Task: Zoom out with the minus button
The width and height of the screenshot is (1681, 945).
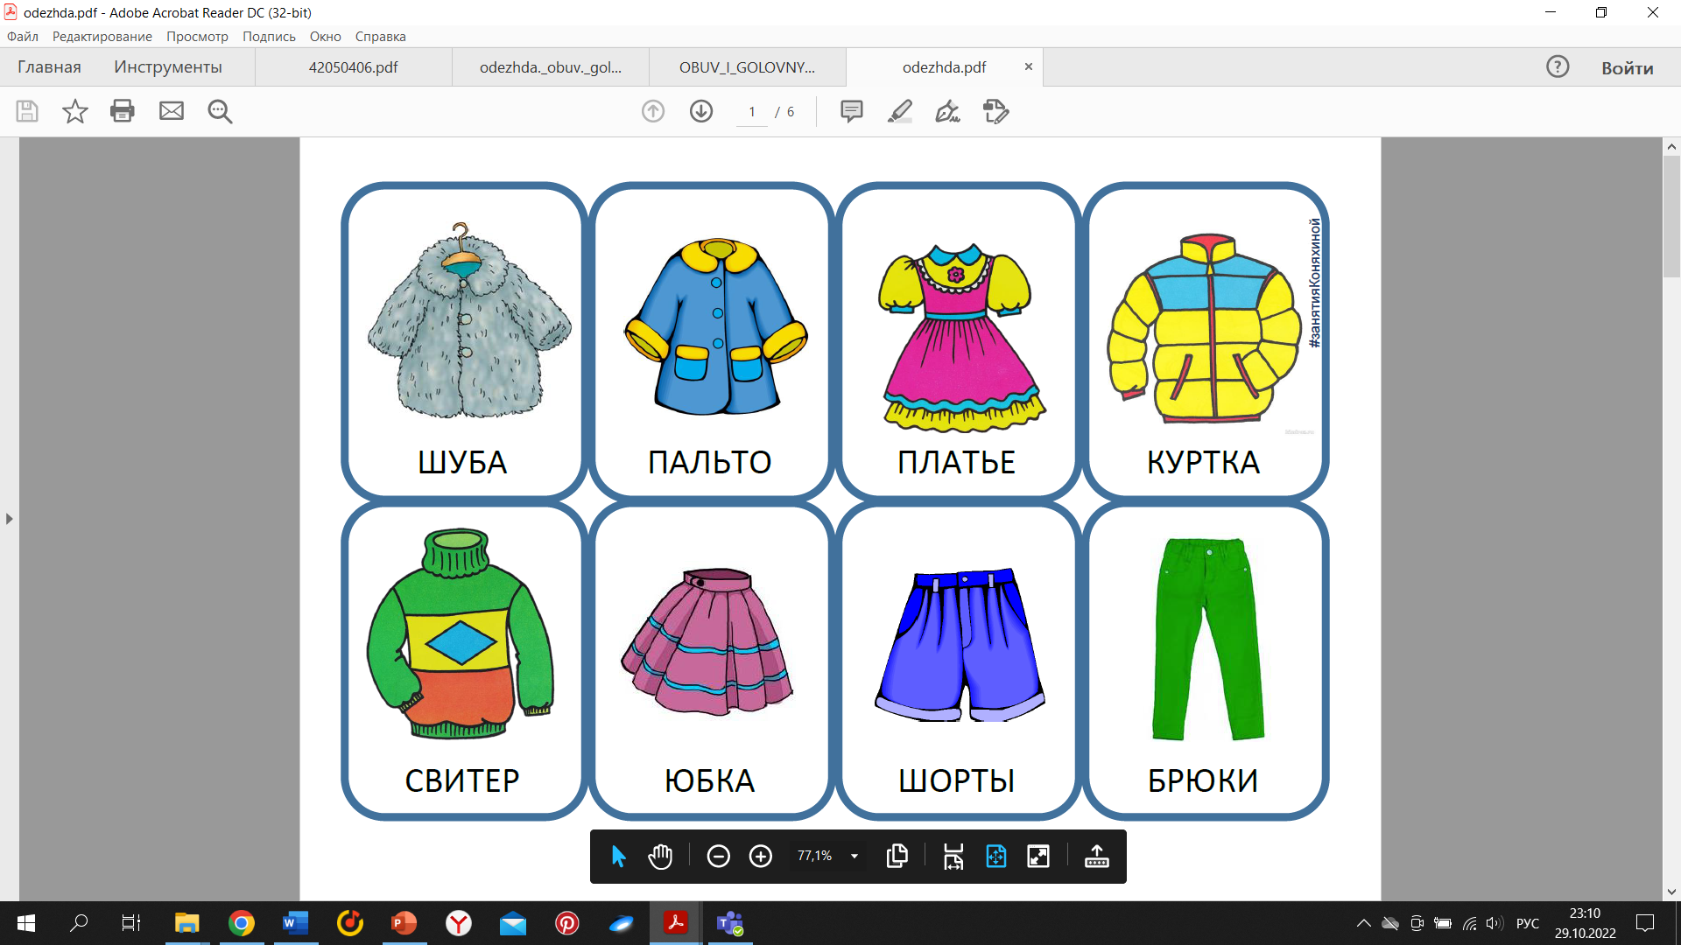Action: [719, 857]
